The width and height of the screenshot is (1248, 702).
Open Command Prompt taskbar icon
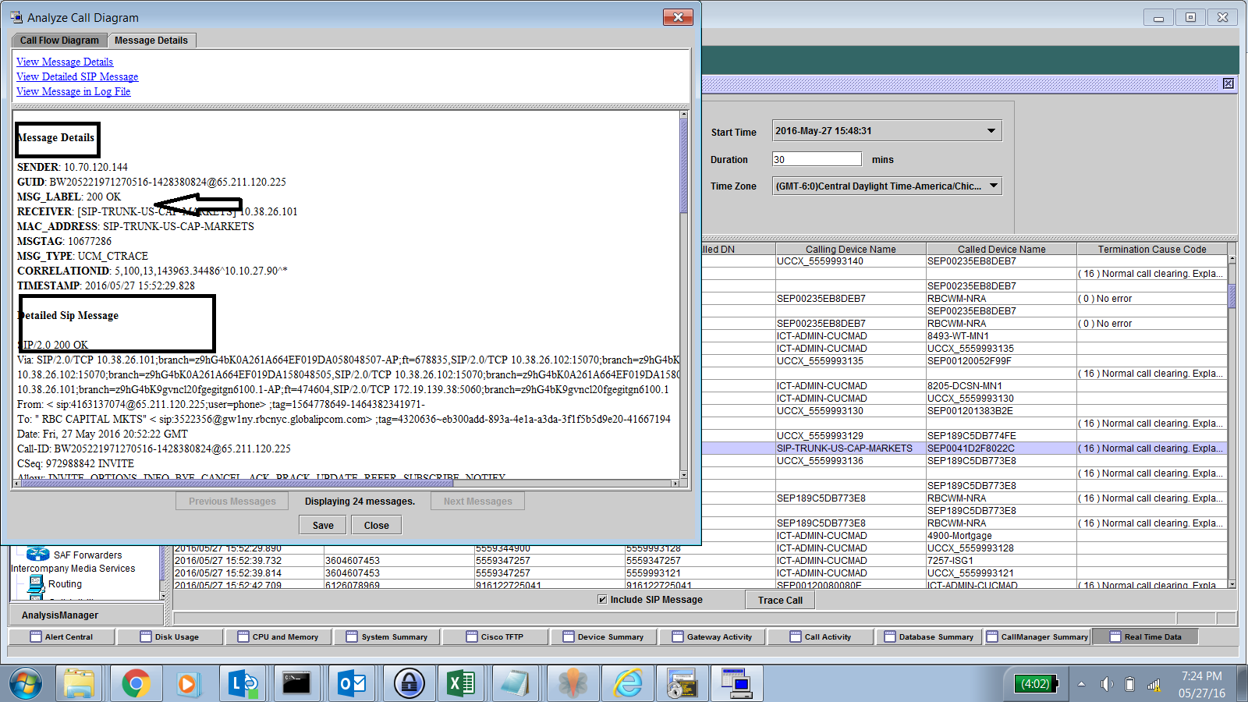(x=296, y=684)
